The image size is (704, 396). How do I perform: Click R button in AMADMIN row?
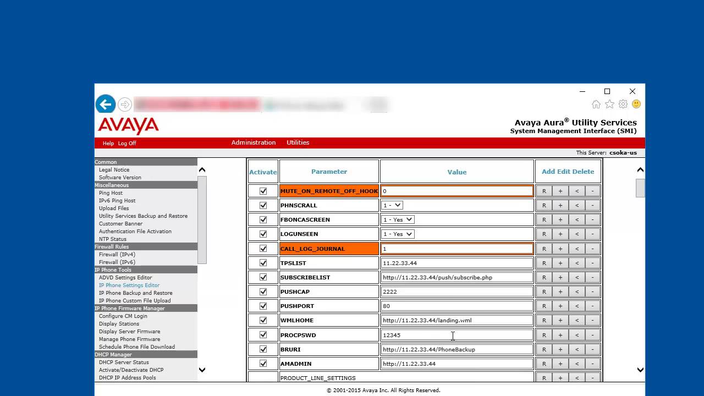coord(544,364)
